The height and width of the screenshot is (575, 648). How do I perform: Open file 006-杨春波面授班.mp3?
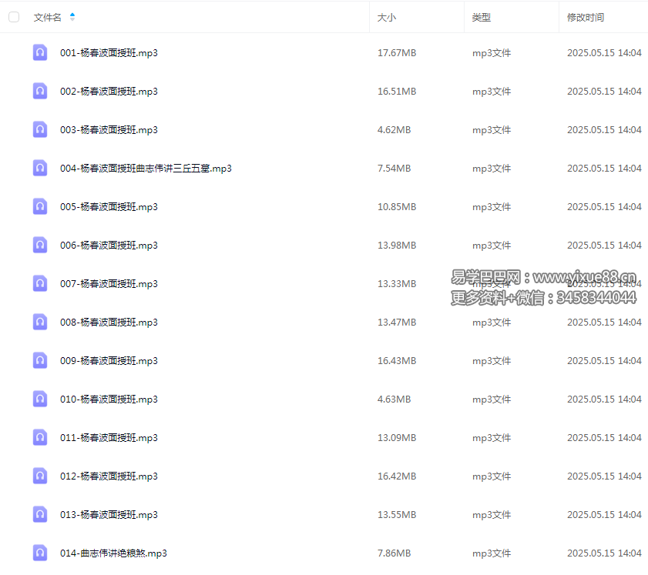109,246
